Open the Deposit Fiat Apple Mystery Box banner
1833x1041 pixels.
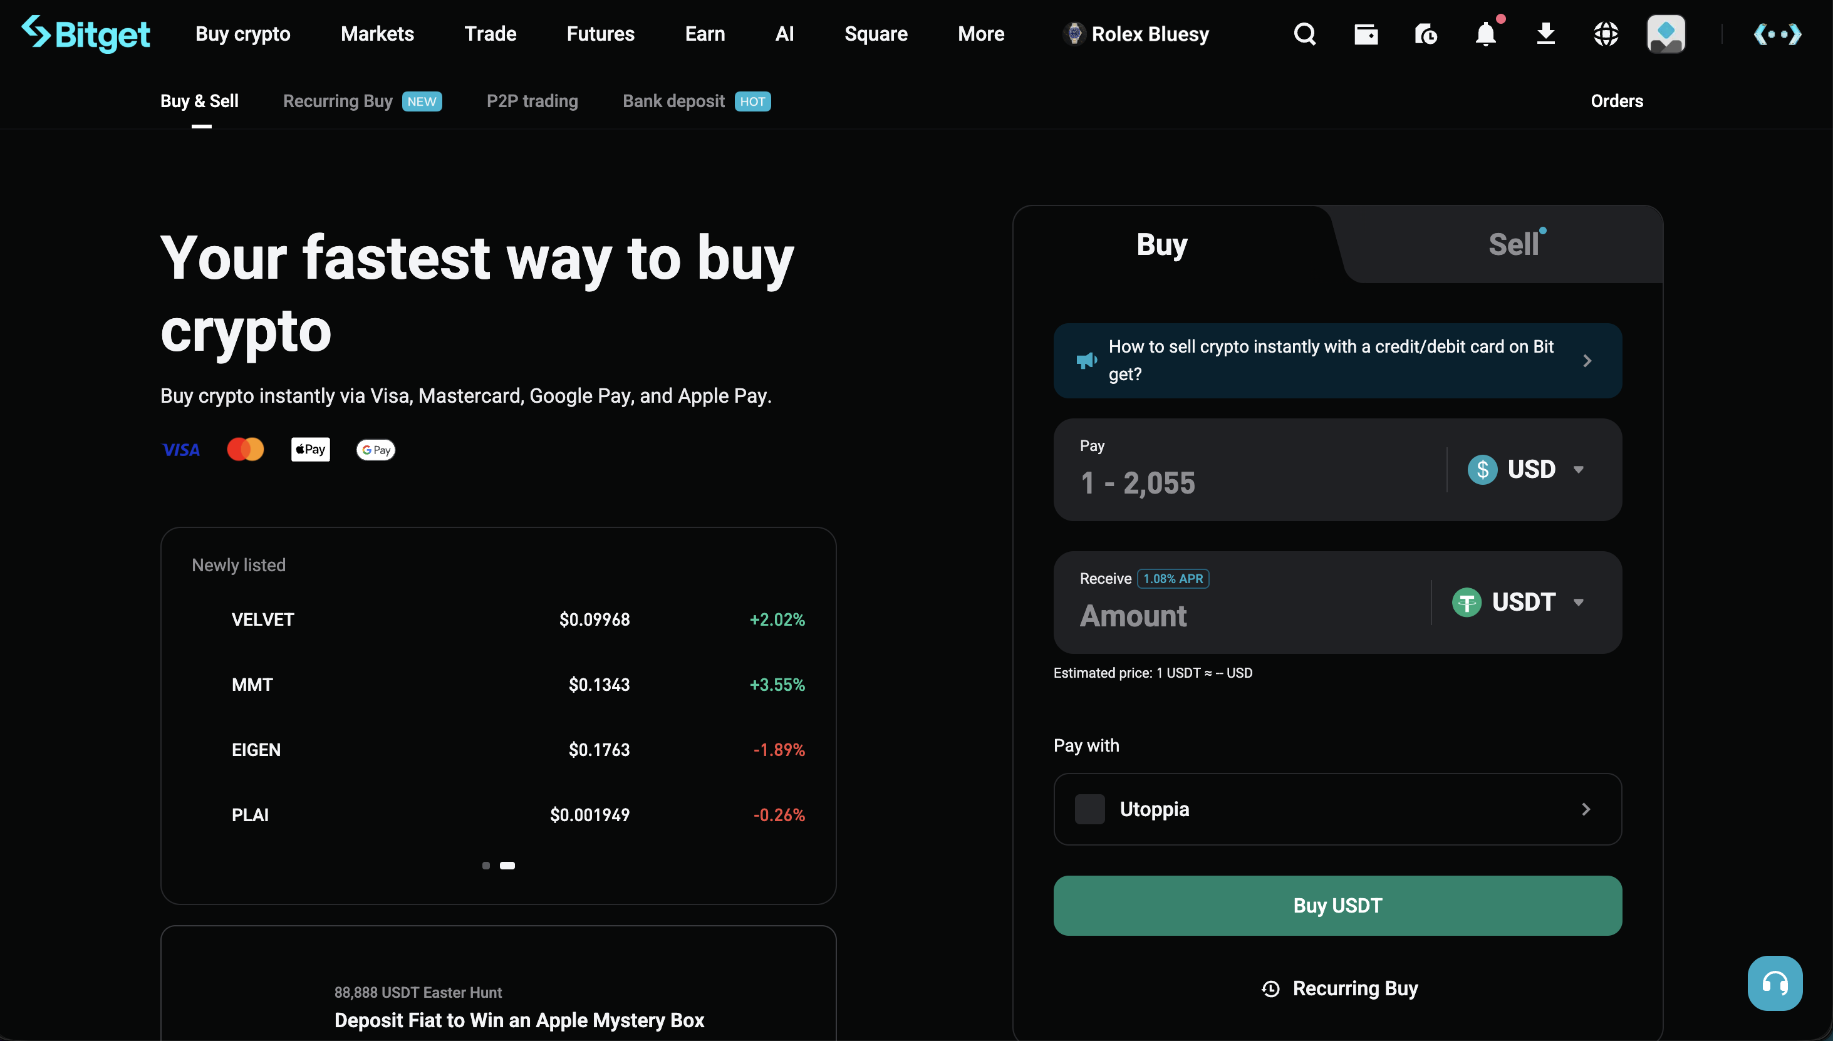click(x=498, y=984)
